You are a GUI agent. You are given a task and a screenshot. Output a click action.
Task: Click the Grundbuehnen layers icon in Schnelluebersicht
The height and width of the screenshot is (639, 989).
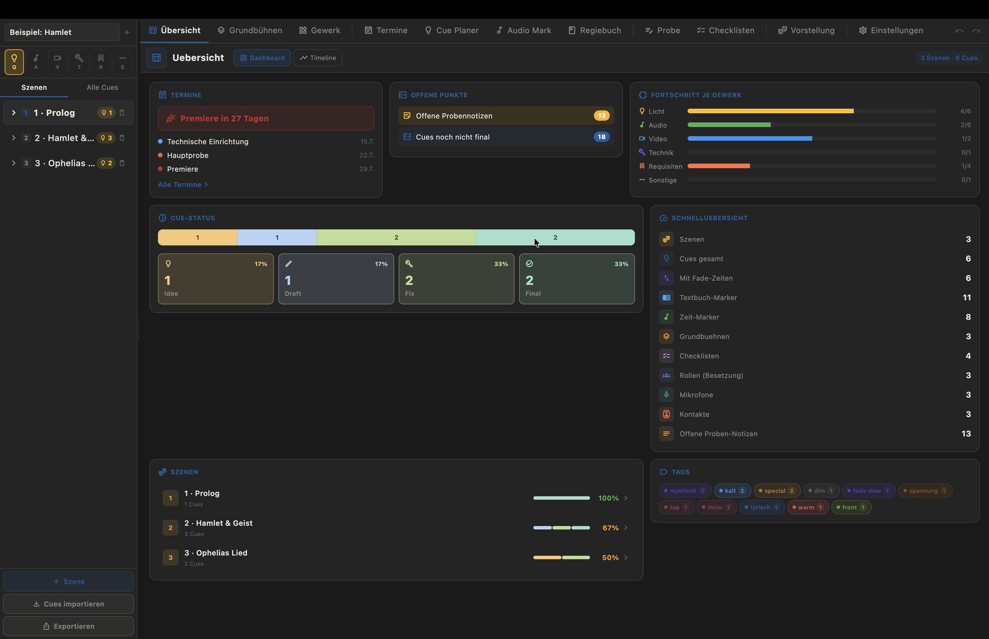(x=666, y=337)
